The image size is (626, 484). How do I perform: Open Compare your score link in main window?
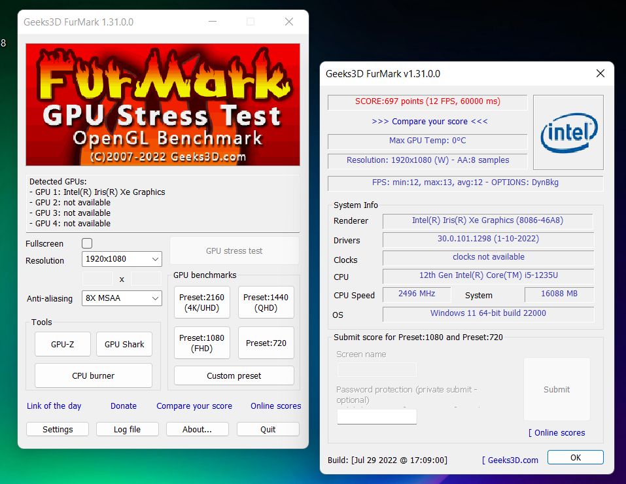coord(194,406)
